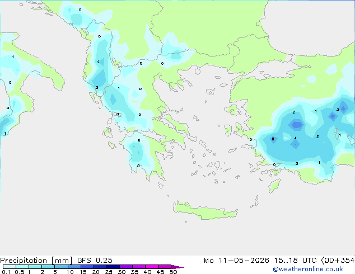Image resolution: width=355 pixels, height=274 pixels.
Task: Select the 30–35 mm purple legend swatch
Action: point(126,267)
